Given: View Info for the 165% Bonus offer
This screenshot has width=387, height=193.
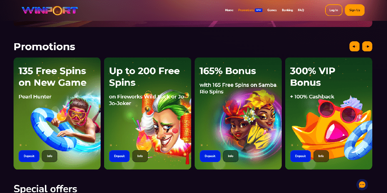Looking at the screenshot, I should pos(231,156).
